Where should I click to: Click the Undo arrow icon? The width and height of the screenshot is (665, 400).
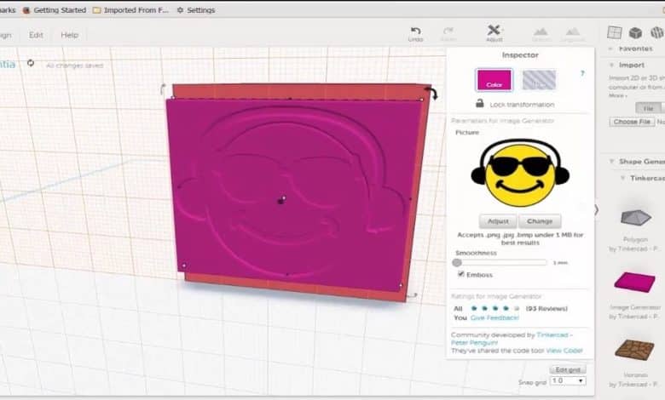pos(416,31)
